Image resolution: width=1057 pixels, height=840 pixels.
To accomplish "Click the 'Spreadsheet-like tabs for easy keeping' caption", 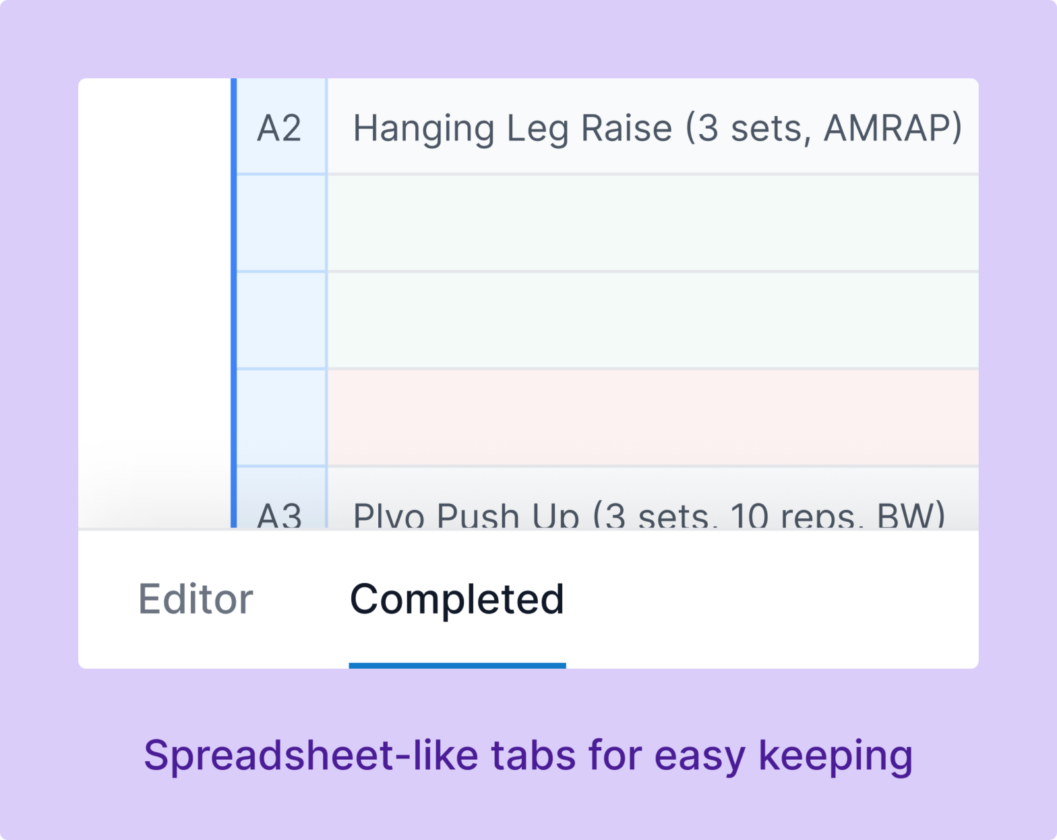I will tap(528, 755).
